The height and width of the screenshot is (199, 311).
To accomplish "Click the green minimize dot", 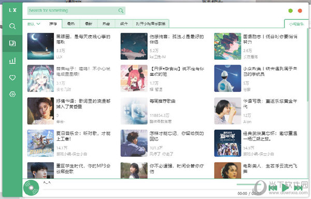I will 290,11.
